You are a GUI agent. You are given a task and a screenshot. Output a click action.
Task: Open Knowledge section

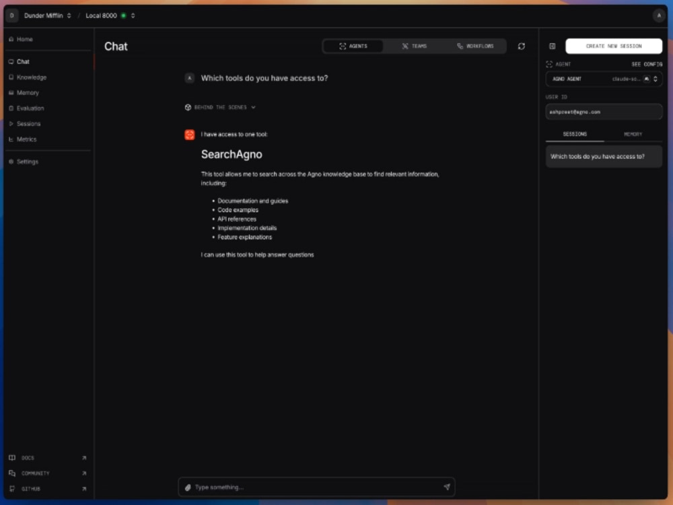32,77
